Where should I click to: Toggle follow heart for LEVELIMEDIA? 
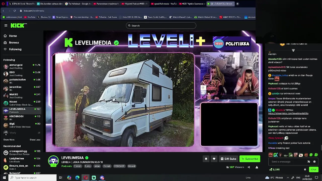(214, 159)
